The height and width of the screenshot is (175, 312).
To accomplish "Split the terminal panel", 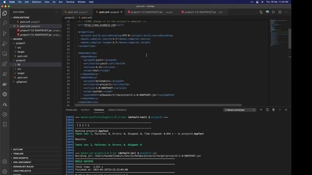I will point(267,110).
